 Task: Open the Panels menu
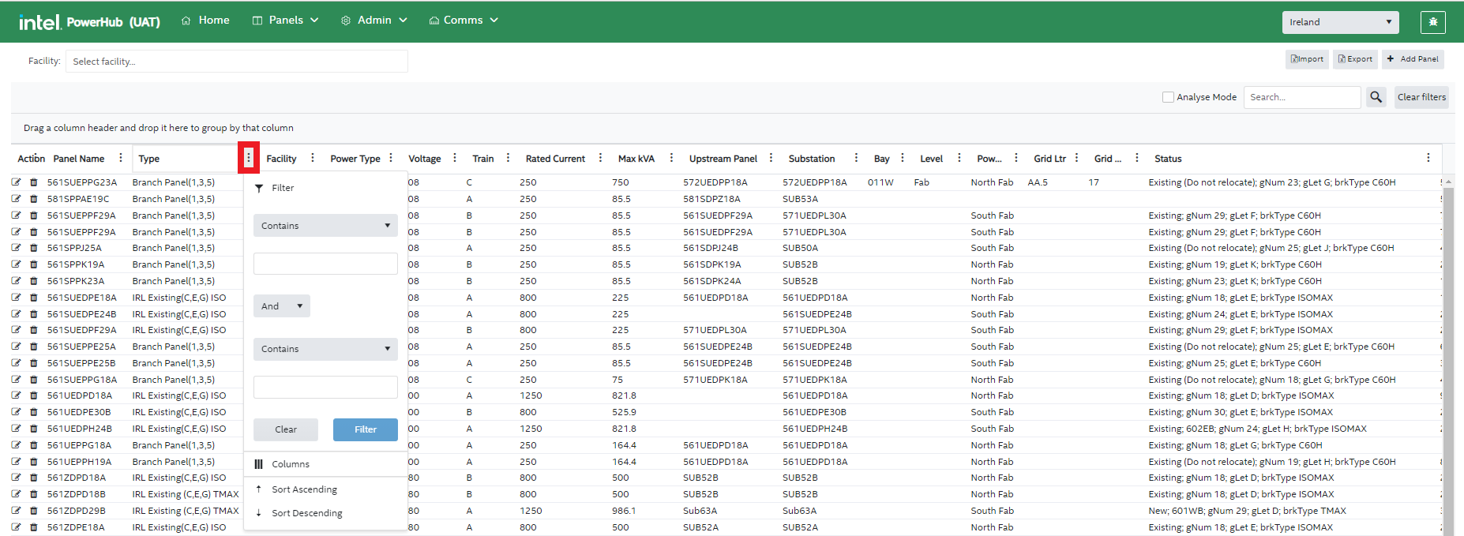(x=285, y=21)
